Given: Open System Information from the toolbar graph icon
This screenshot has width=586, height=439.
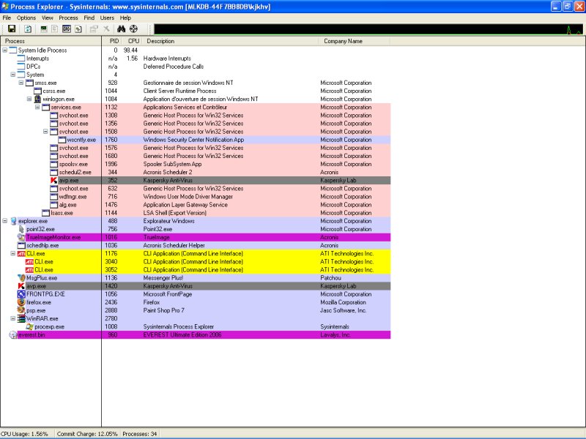Looking at the screenshot, I should coord(44,29).
